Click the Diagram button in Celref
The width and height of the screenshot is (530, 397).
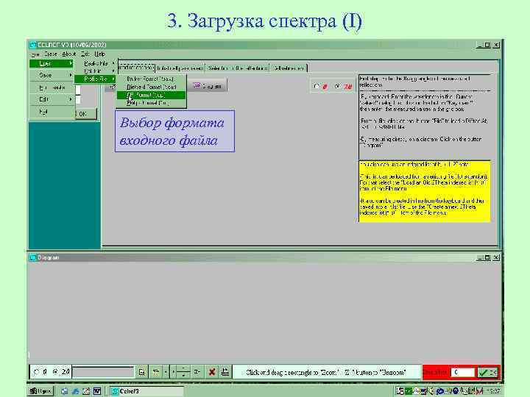click(207, 86)
